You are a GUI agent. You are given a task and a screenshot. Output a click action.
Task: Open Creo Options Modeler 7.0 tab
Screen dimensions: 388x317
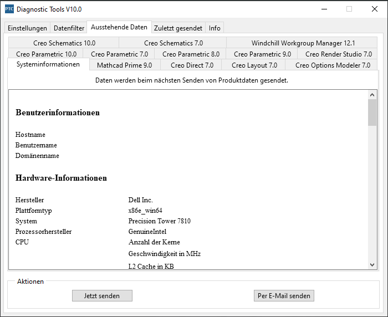(332, 65)
